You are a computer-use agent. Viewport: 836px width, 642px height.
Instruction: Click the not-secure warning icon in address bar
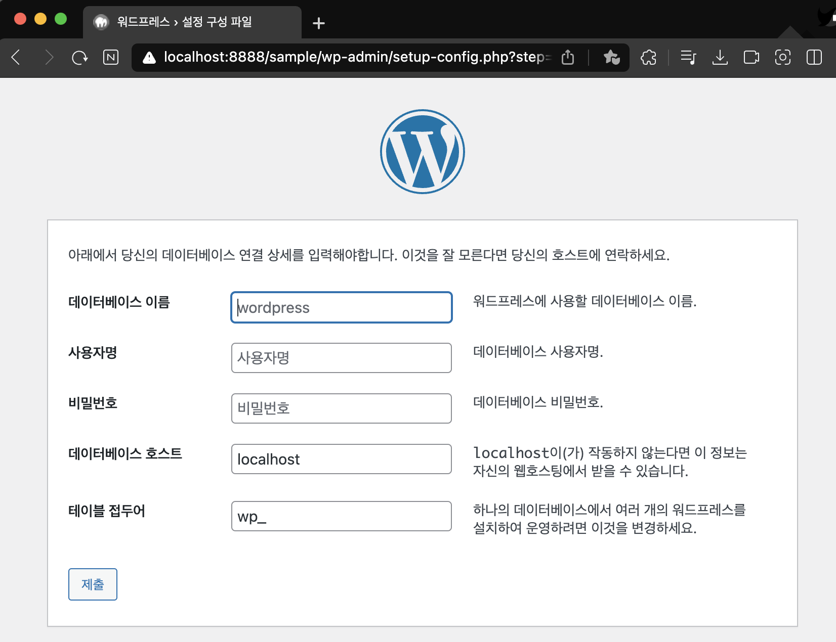[149, 58]
